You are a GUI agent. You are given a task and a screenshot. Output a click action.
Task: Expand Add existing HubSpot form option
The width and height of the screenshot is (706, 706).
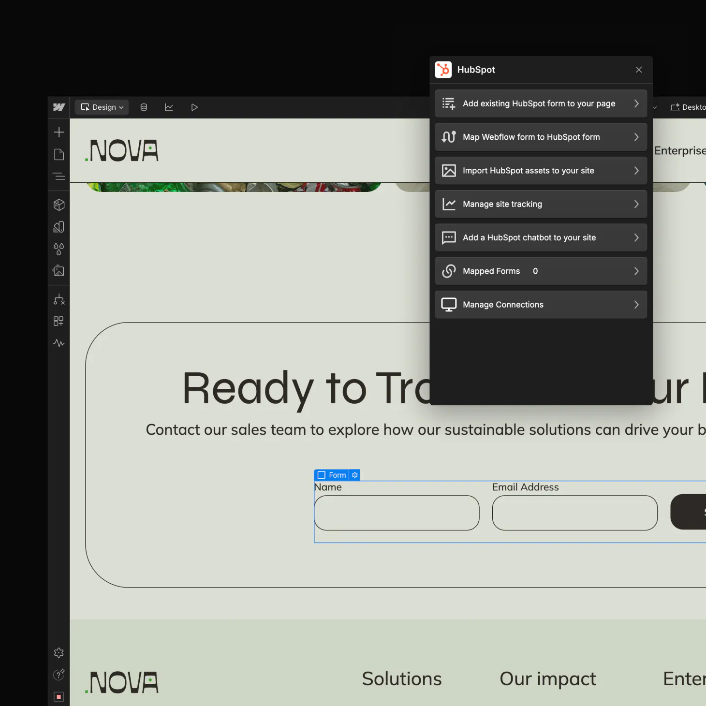[541, 103]
